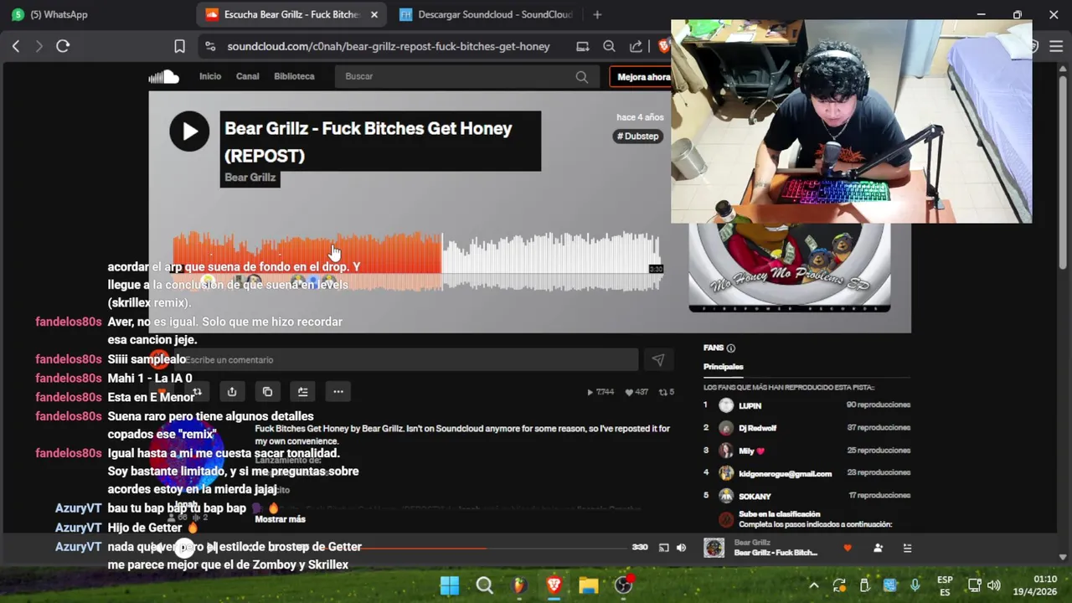Follow artist icon in the player bar
Viewport: 1072px width, 603px height.
tap(878, 548)
